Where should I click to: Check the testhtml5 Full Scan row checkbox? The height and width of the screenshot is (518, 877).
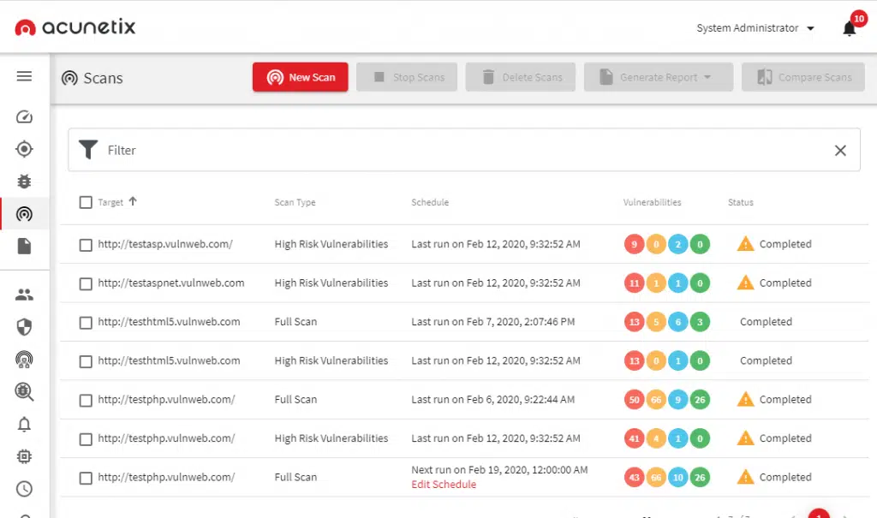click(x=86, y=323)
